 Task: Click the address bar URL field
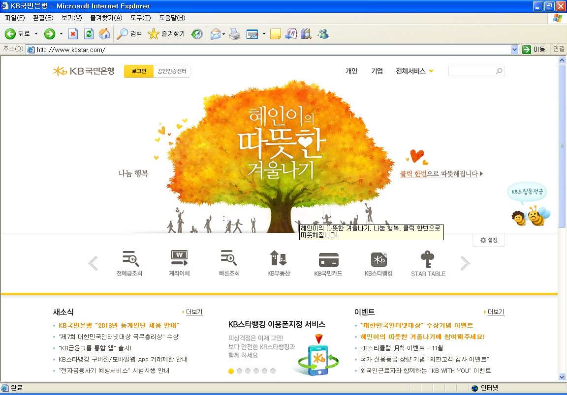click(268, 50)
